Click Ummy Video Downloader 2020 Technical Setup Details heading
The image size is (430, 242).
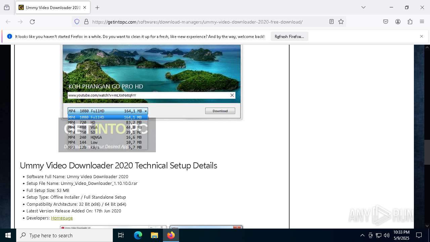[119, 165]
